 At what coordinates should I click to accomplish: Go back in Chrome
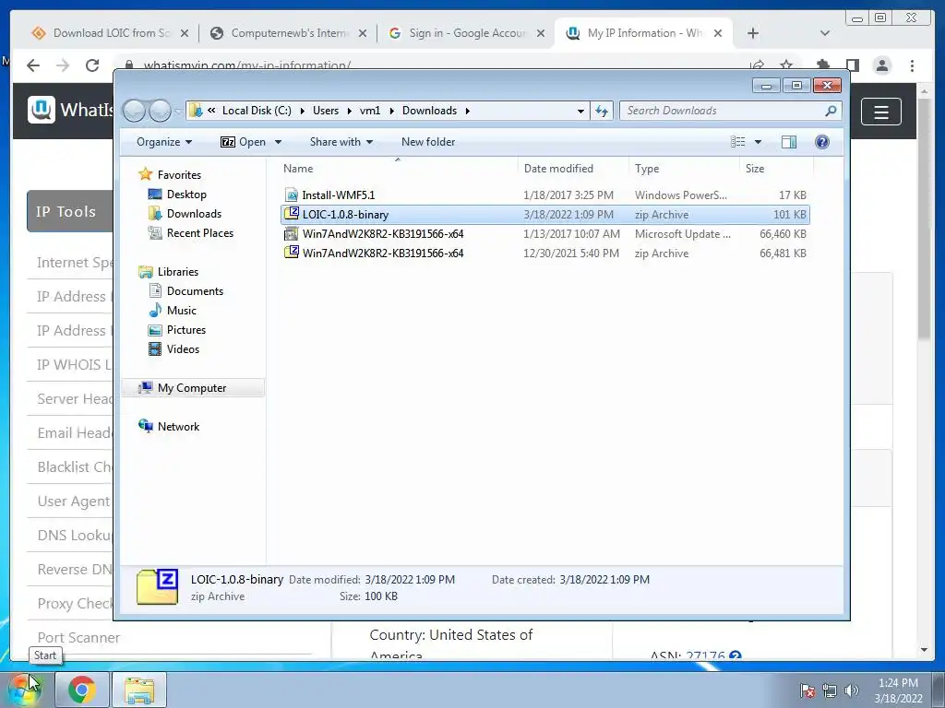33,65
